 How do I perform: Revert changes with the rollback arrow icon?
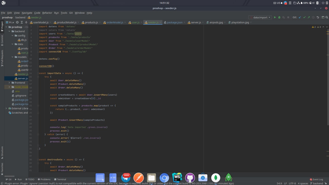[318, 17]
